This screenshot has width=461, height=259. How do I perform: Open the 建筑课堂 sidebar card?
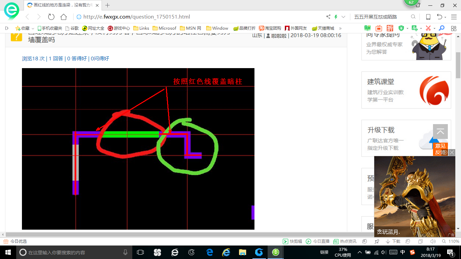(x=406, y=90)
